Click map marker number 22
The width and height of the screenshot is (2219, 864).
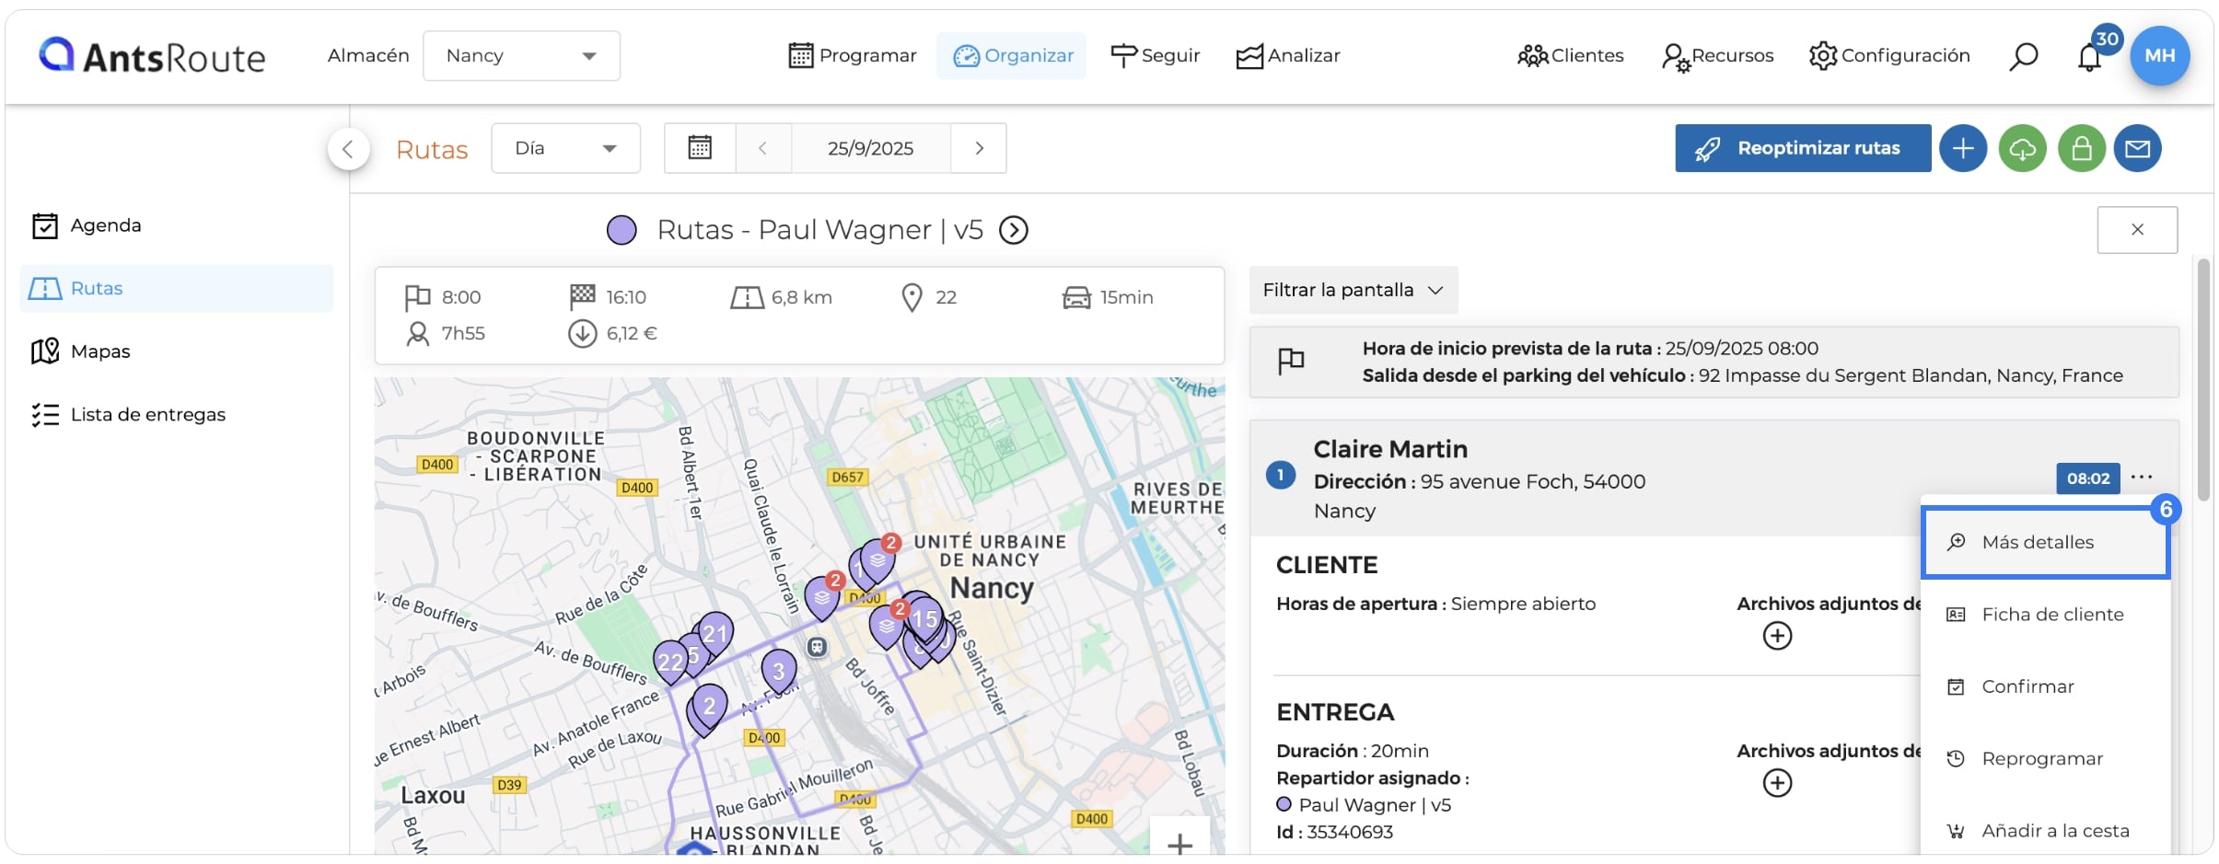670,662
